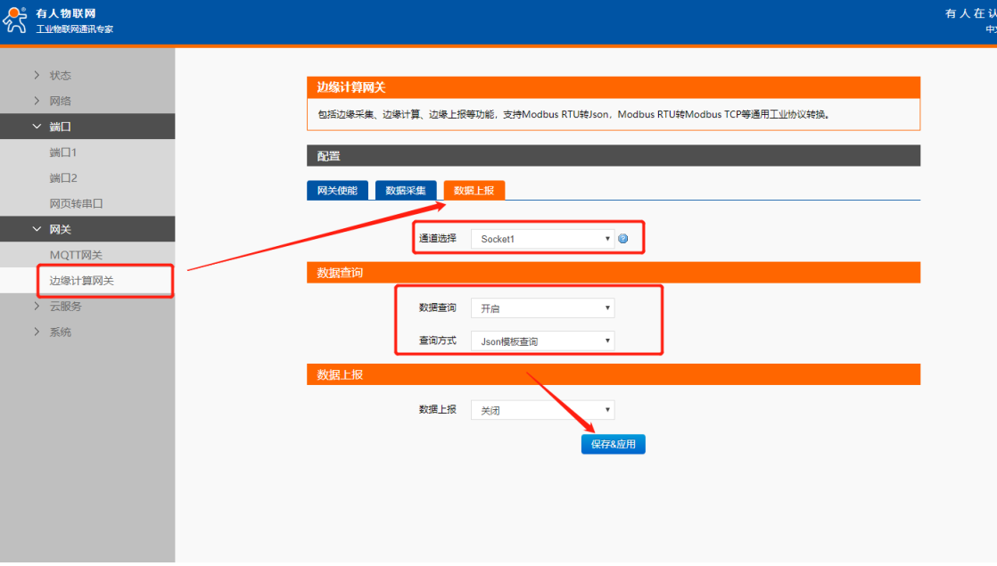Open the 数据查询 开启 dropdown
This screenshot has height=566, width=997.
click(x=542, y=308)
